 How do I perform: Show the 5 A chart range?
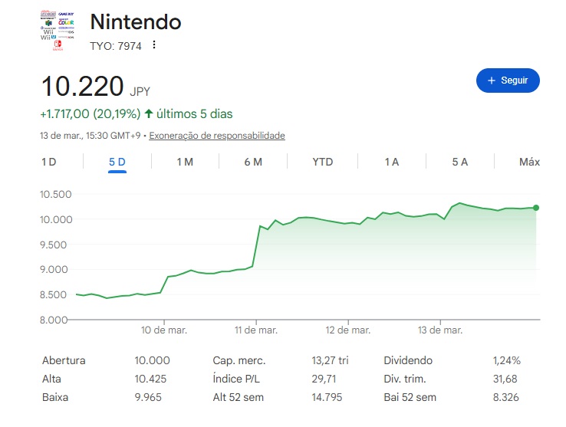[459, 162]
